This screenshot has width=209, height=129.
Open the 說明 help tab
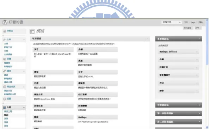pyautogui.click(x=198, y=28)
